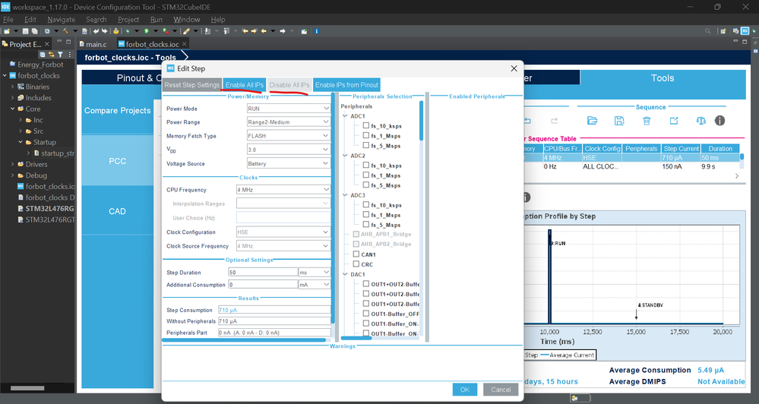The width and height of the screenshot is (759, 404).
Task: Click the peripherals list vertical scrollbar
Action: [x=421, y=121]
